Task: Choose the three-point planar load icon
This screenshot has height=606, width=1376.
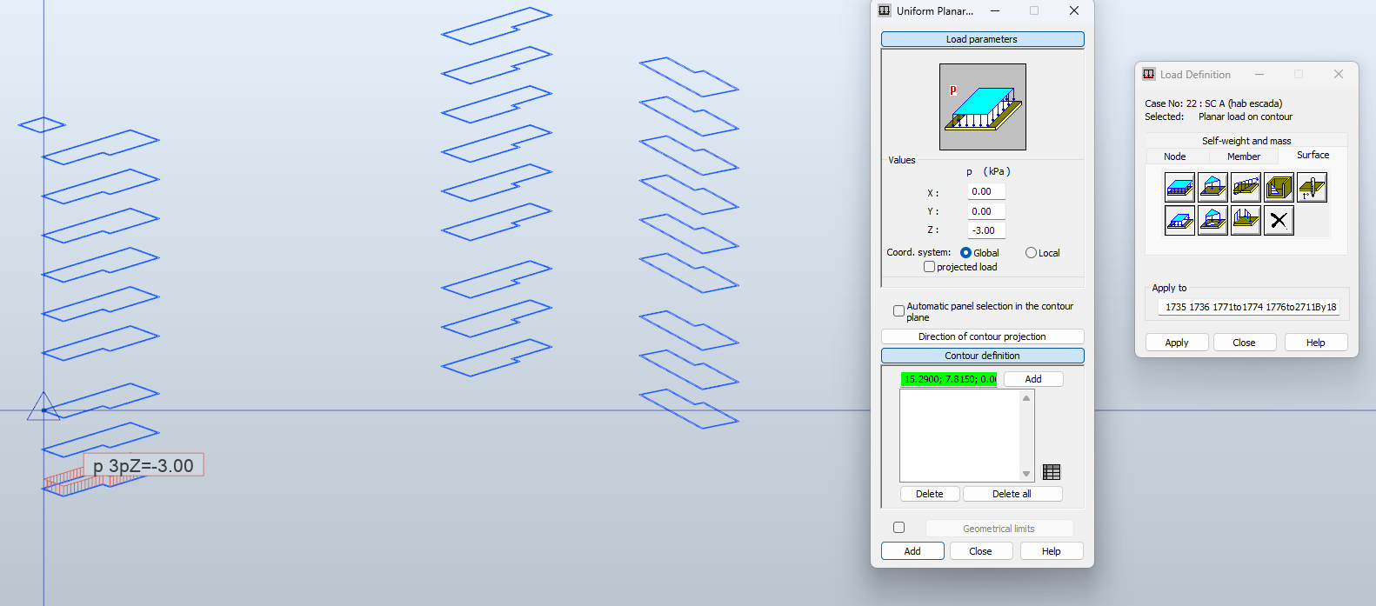Action: (x=1212, y=187)
